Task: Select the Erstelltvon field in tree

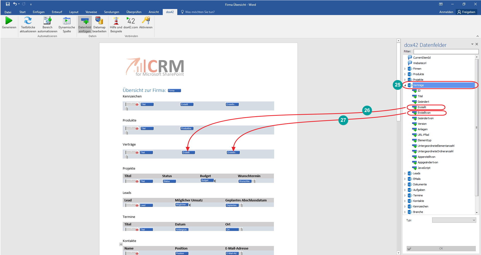Action: click(424, 113)
